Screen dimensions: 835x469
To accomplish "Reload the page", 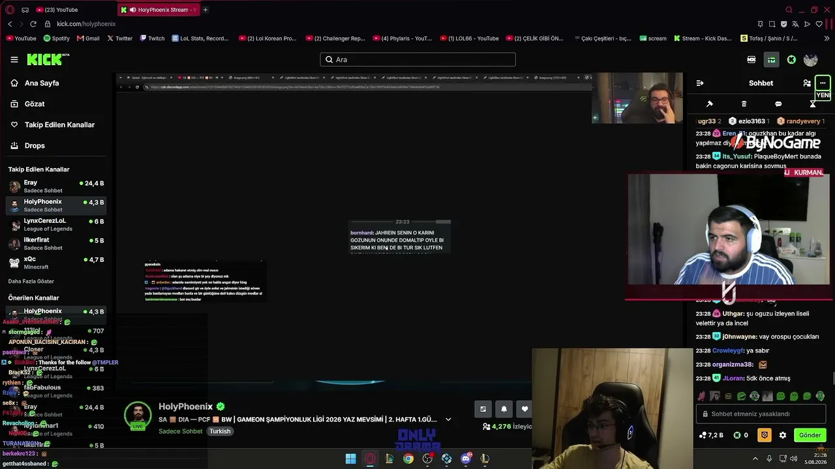I will [33, 24].
